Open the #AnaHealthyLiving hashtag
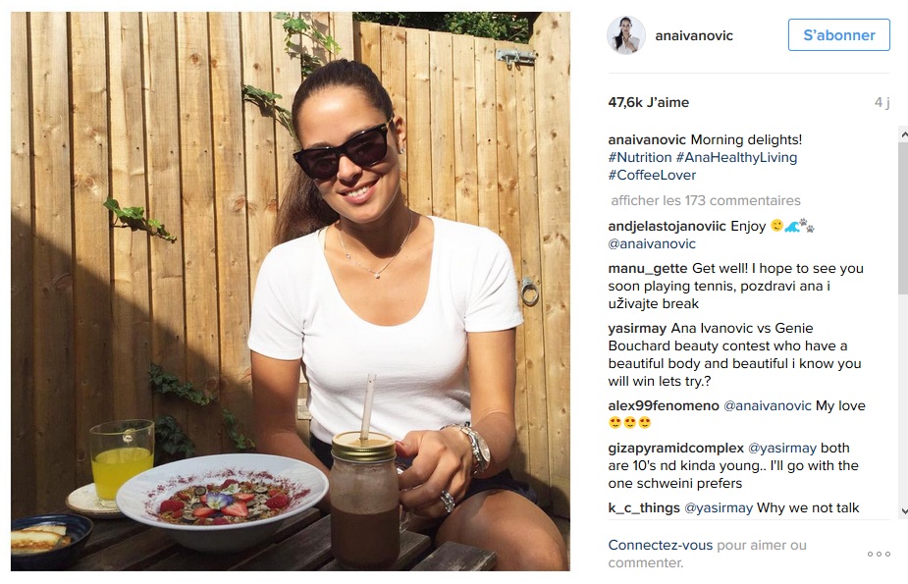Viewport: 908px width, 584px height. [x=736, y=157]
